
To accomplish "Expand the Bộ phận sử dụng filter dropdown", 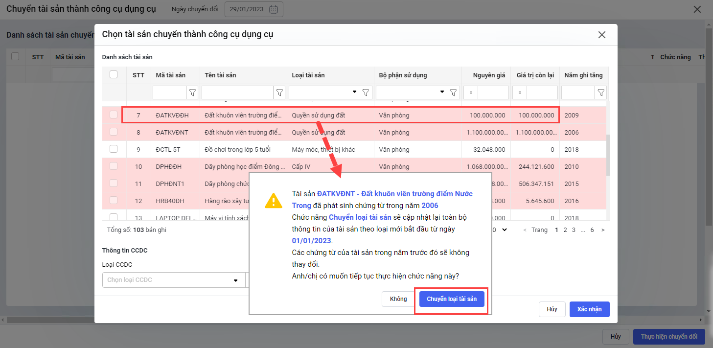I will click(442, 93).
